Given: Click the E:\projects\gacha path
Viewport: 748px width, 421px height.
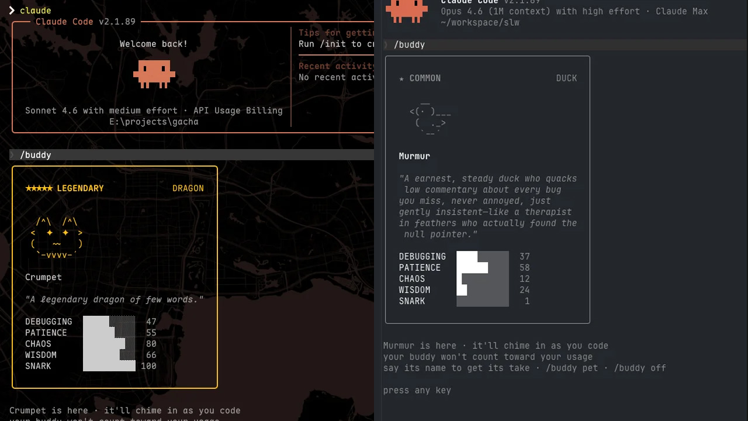Looking at the screenshot, I should click(x=154, y=122).
